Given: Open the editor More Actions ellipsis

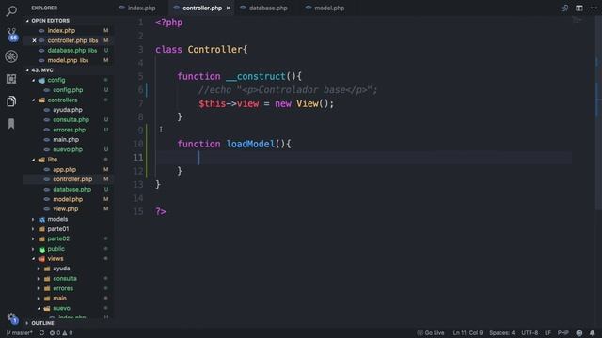Looking at the screenshot, I should click(x=594, y=8).
